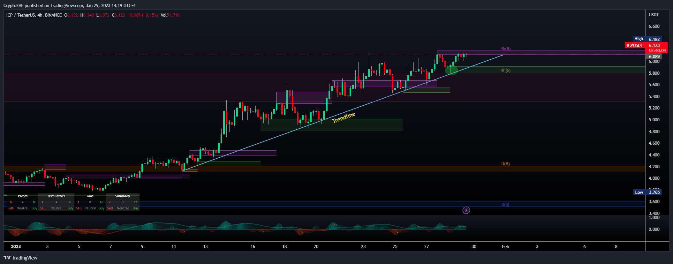This screenshot has width=673, height=264.
Task: Click the 4.200 price scale value
Action: tap(654, 167)
